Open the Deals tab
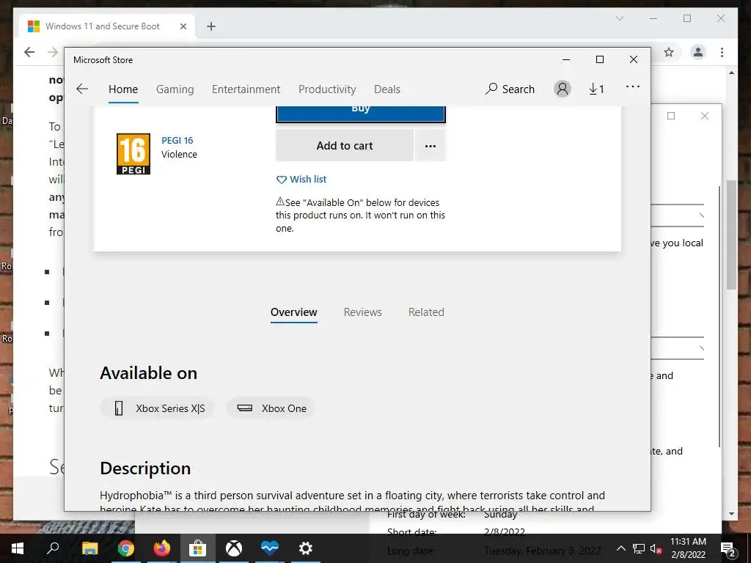Viewport: 751px width, 563px height. [x=387, y=89]
